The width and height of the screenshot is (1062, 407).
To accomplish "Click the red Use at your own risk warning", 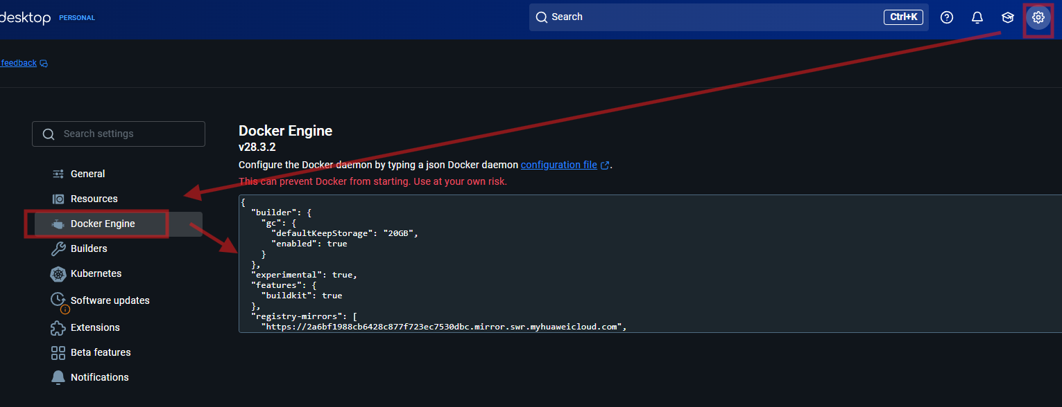I will 372,181.
